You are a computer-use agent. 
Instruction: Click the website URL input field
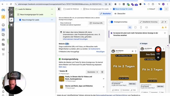[73, 24]
